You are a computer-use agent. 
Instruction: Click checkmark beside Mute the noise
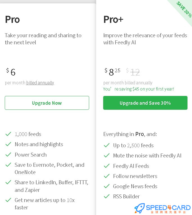click(107, 155)
